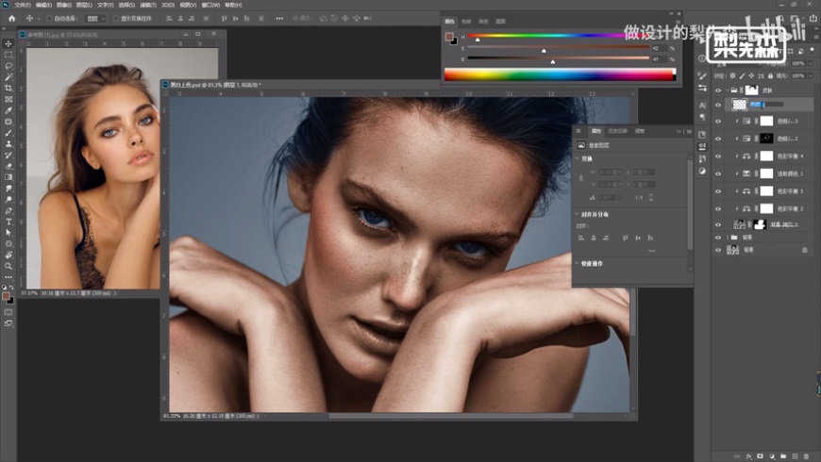Open the 图层 auto-select dropdown

point(95,18)
